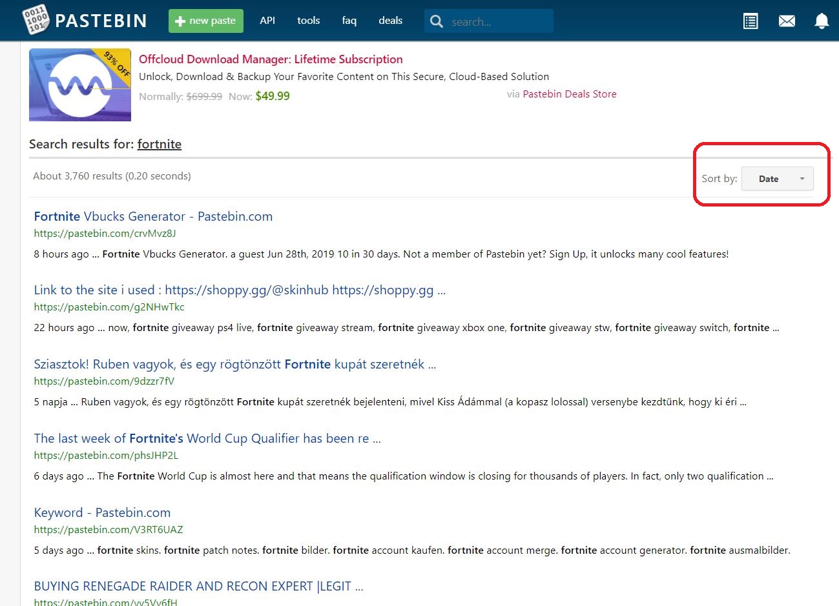
Task: Click the 'Unlock, Download & Backup' ad description
Action: [x=344, y=77]
